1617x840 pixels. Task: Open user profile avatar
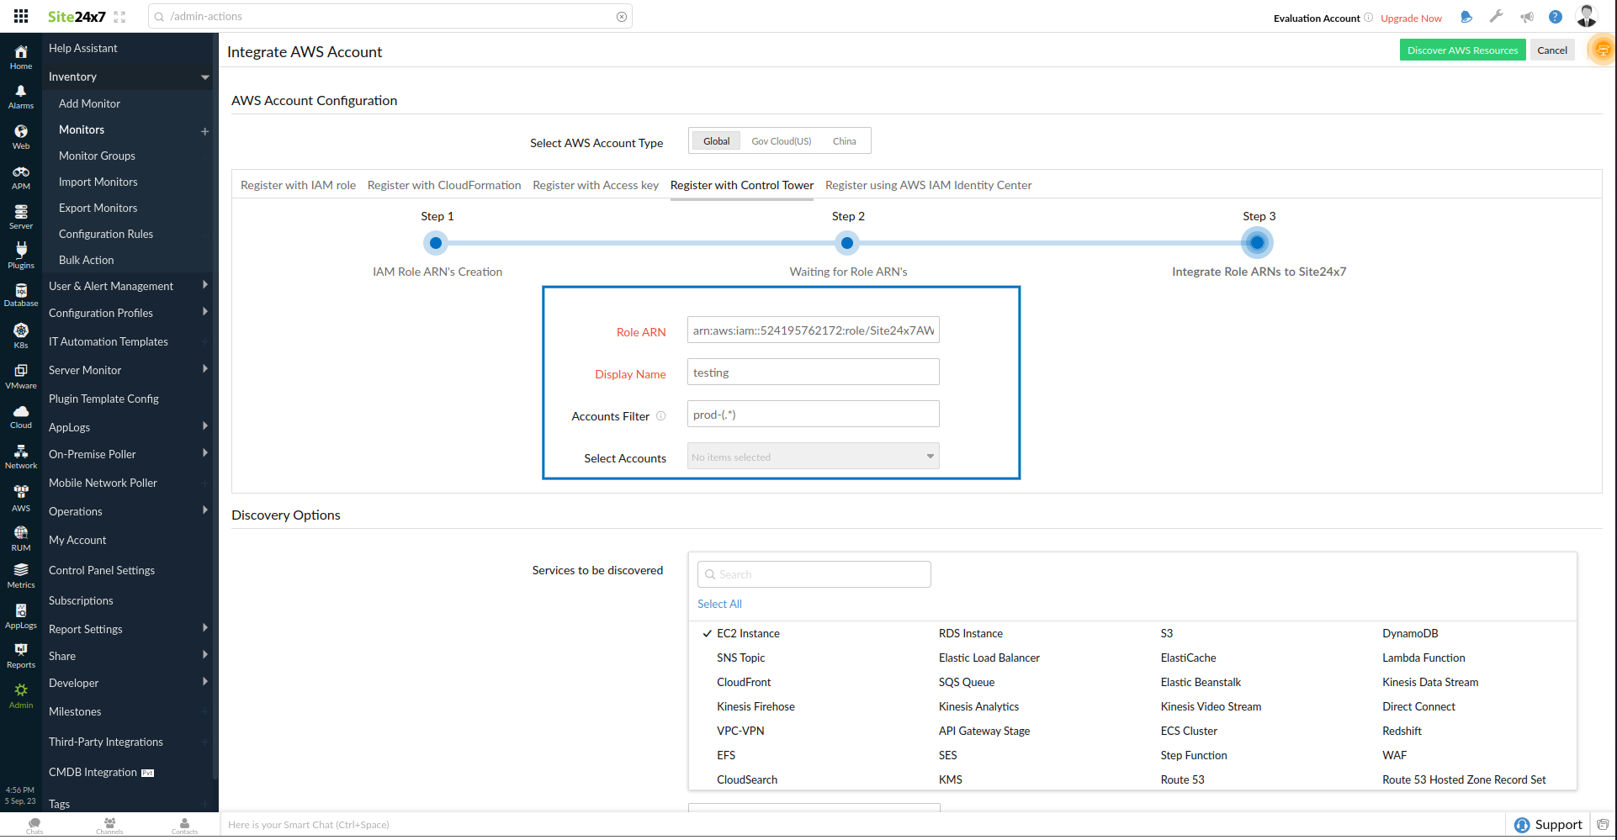tap(1587, 16)
